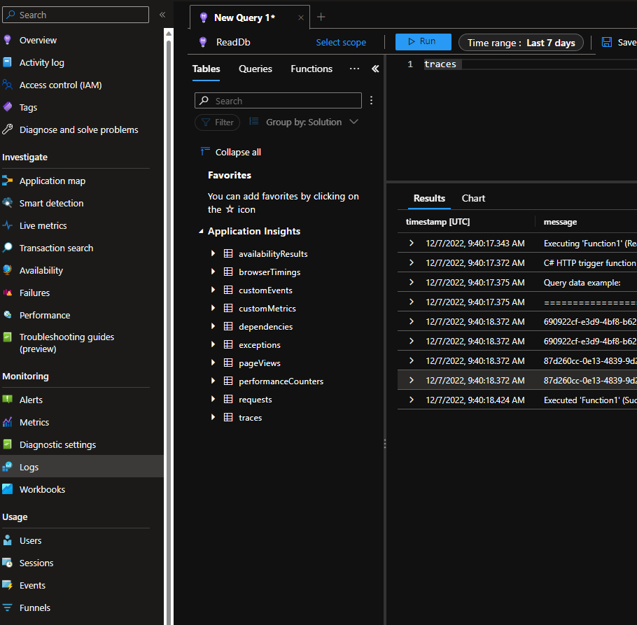Click the Users icon under Usage
The height and width of the screenshot is (625, 637).
click(7, 540)
